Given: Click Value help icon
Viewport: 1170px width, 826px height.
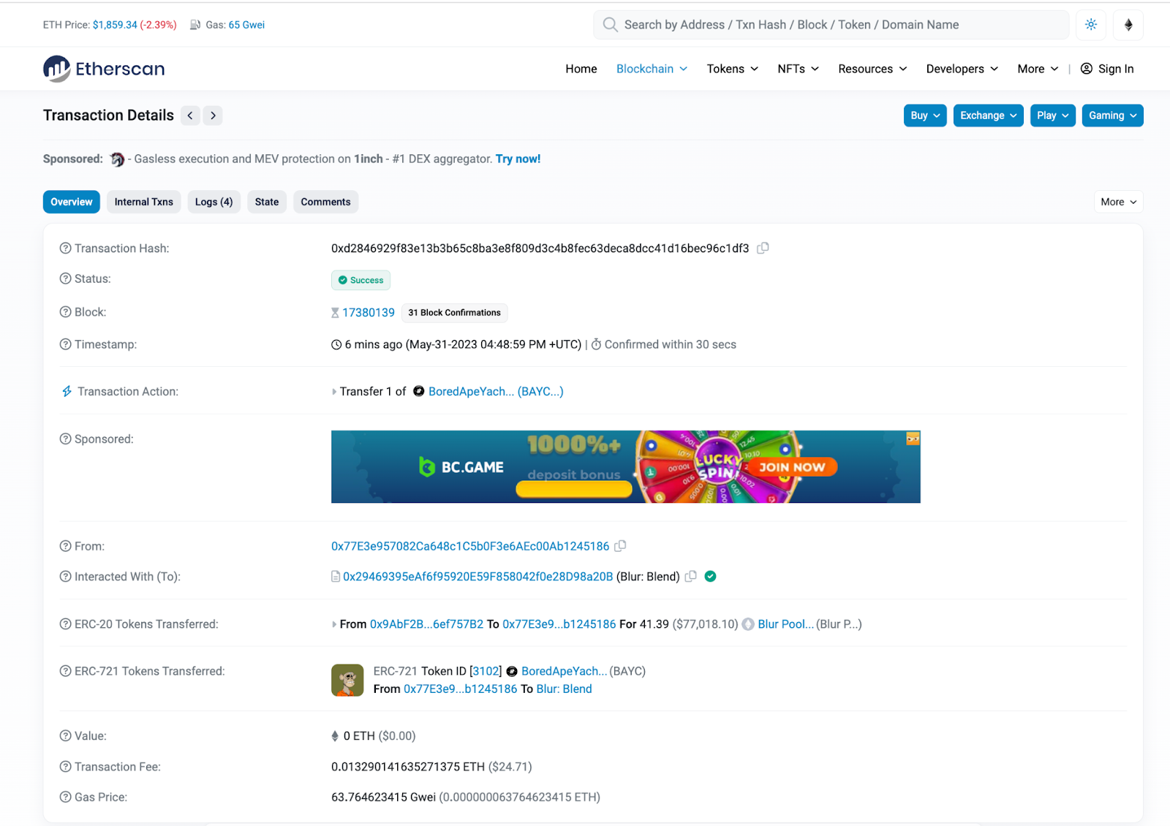Looking at the screenshot, I should click(x=66, y=736).
